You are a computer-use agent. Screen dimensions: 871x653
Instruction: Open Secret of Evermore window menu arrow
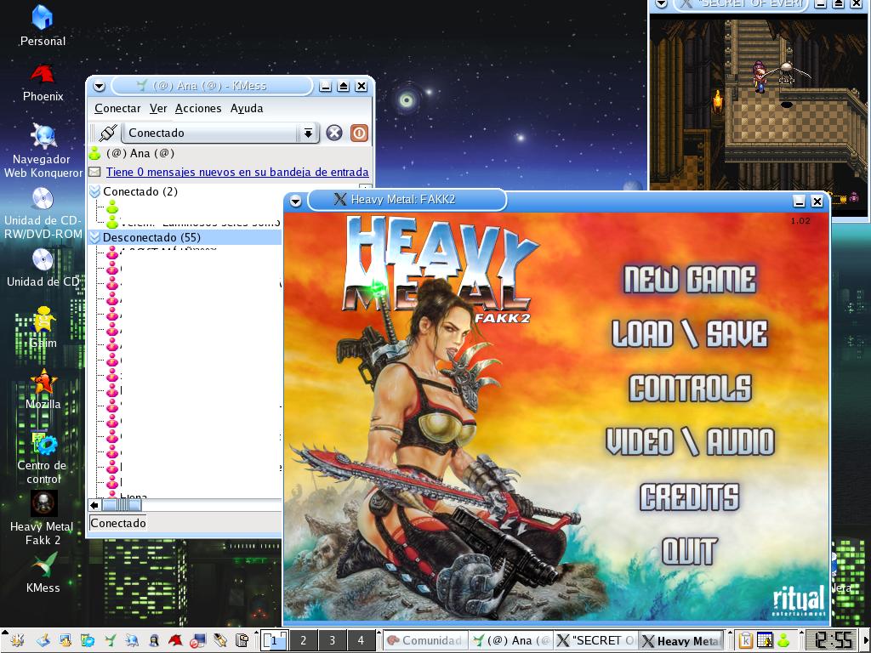[660, 4]
